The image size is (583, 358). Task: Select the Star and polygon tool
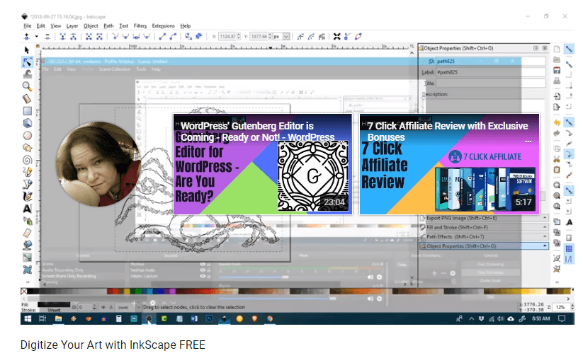pyautogui.click(x=27, y=148)
